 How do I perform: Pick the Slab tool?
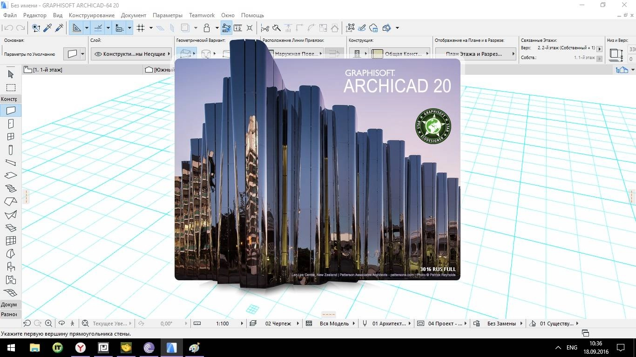[11, 176]
